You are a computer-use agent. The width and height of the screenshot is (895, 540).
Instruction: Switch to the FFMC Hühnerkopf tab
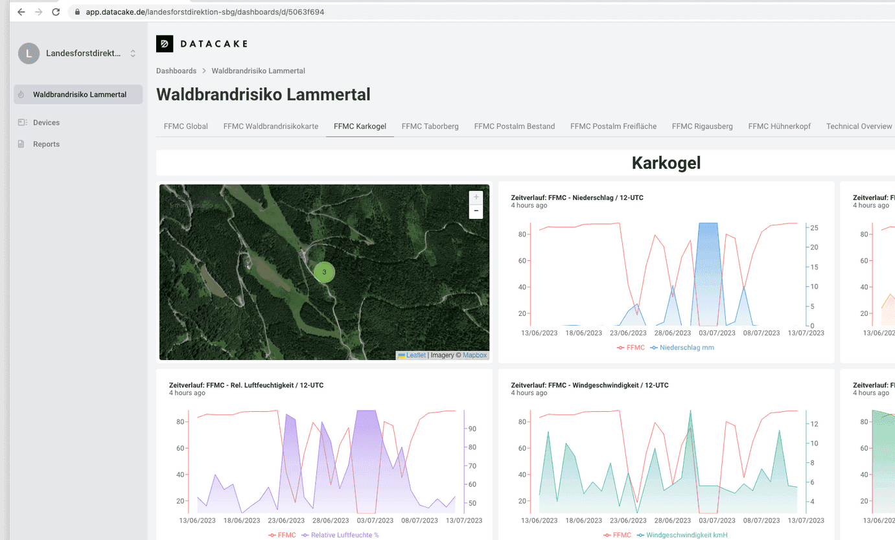click(780, 126)
